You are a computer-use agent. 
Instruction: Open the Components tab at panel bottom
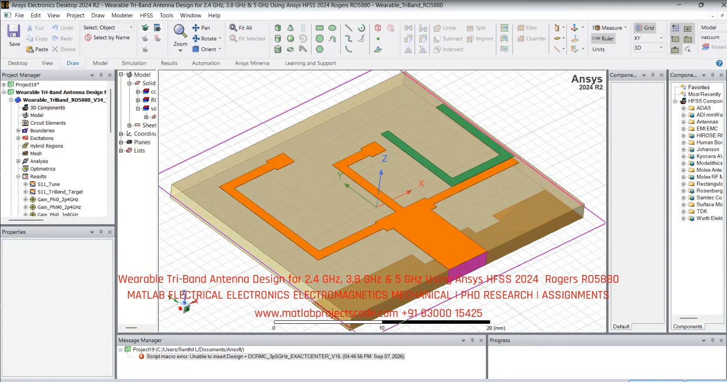point(687,326)
